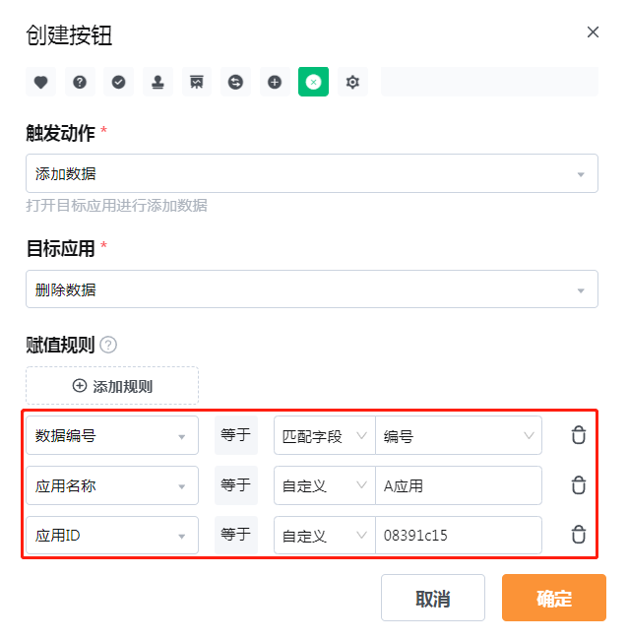Click the A应用 custom value input
The image size is (628, 640).
point(459,485)
